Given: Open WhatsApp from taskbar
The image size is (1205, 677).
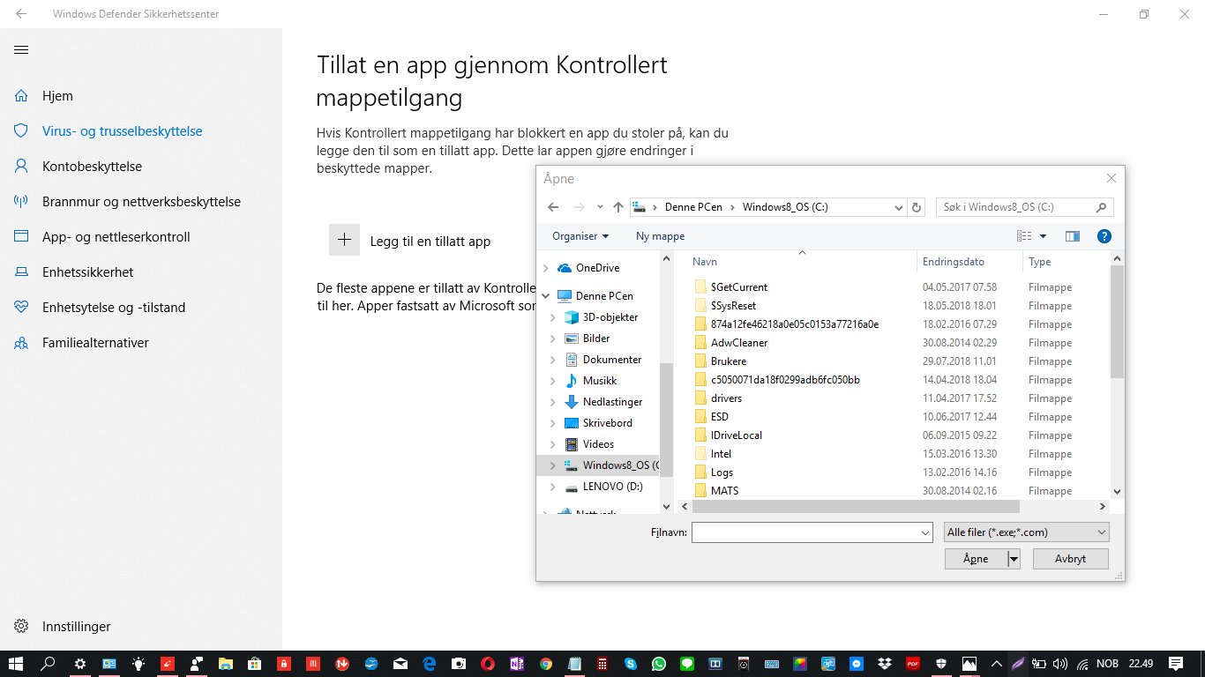Looking at the screenshot, I should (x=659, y=664).
